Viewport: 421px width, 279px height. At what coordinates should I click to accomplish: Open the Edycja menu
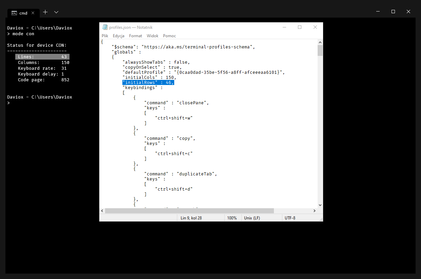pyautogui.click(x=118, y=36)
